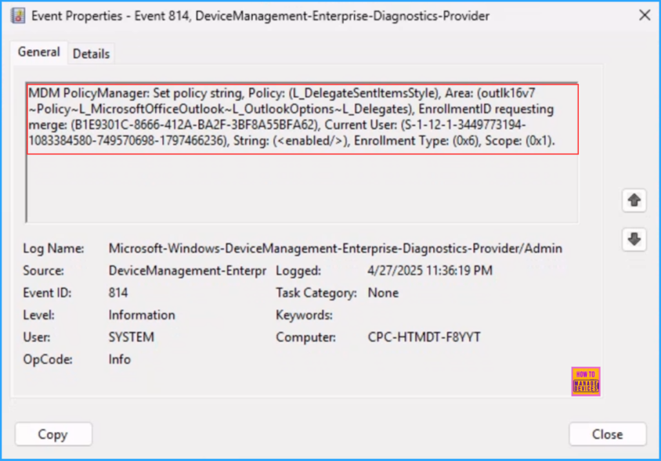The width and height of the screenshot is (661, 461).
Task: Select the General tab
Action: (39, 52)
